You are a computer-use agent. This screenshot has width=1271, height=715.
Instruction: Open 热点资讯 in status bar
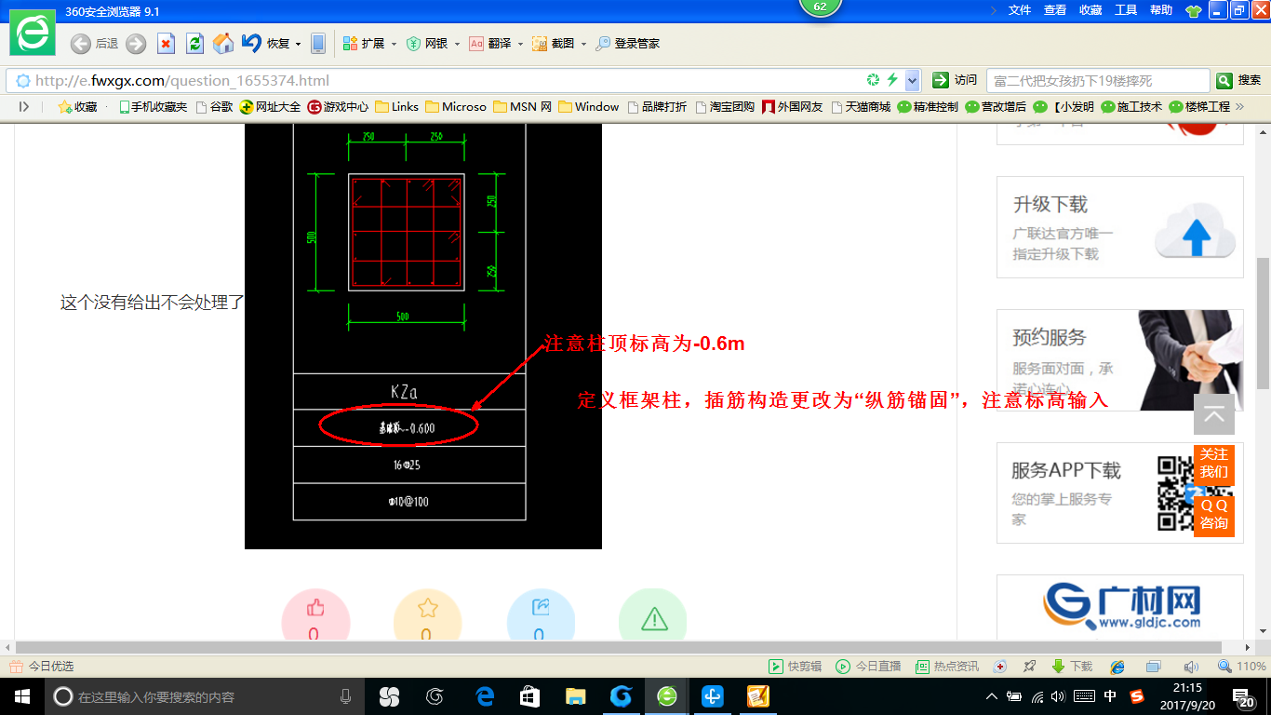tap(947, 667)
